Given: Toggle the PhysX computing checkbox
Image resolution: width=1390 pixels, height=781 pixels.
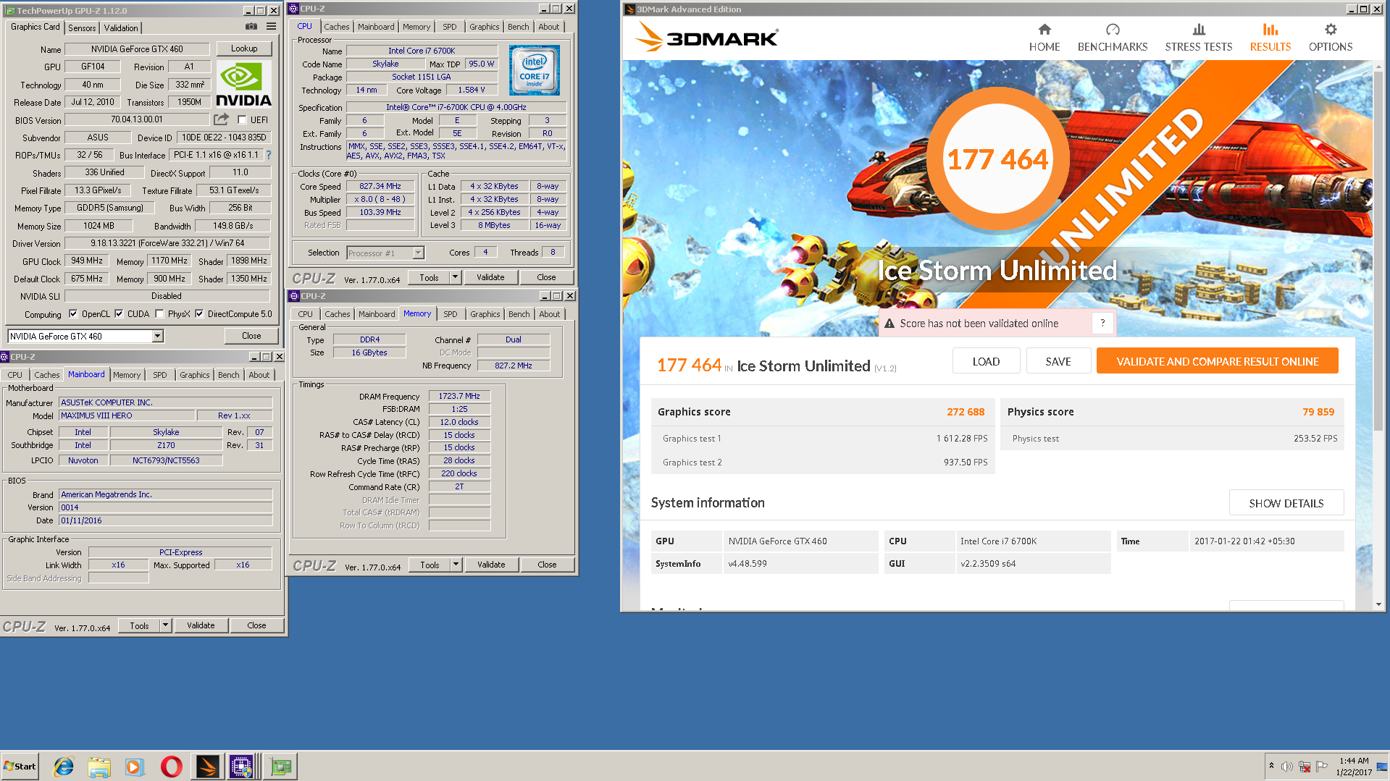Looking at the screenshot, I should coord(159,314).
